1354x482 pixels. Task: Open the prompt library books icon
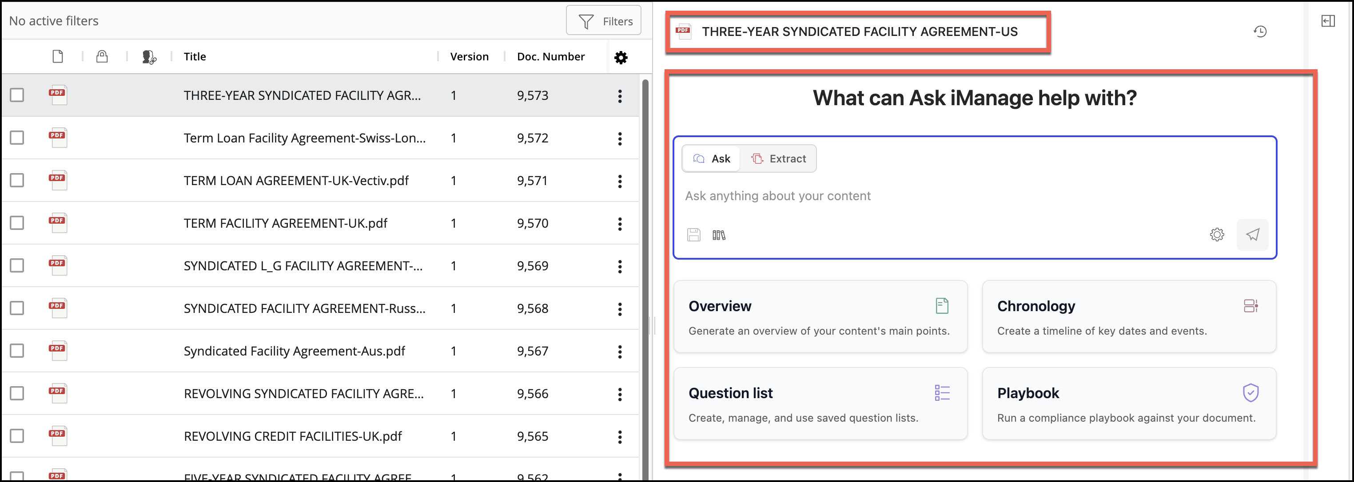718,235
